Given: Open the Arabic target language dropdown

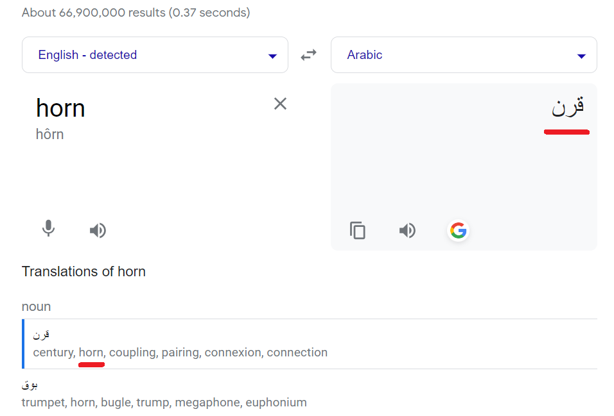Looking at the screenshot, I should pos(464,54).
